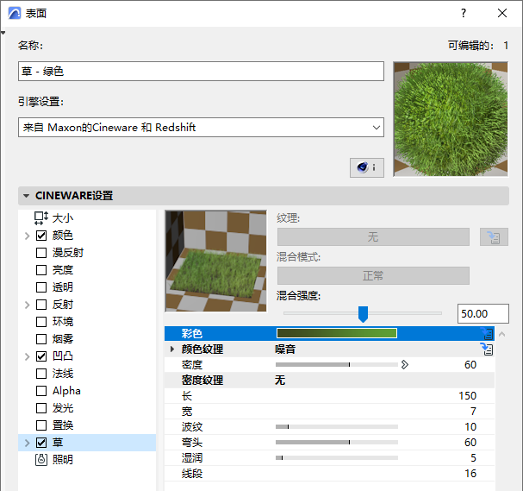
Task: Open the 引擎设置 engine dropdown
Action: point(201,127)
